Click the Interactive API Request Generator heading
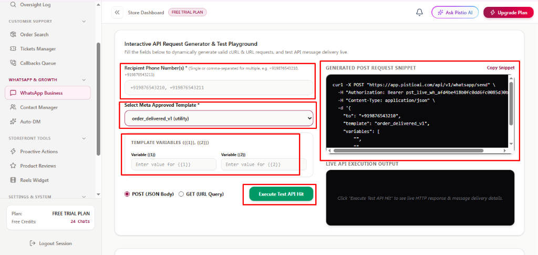This screenshot has width=538, height=255. coord(191,44)
